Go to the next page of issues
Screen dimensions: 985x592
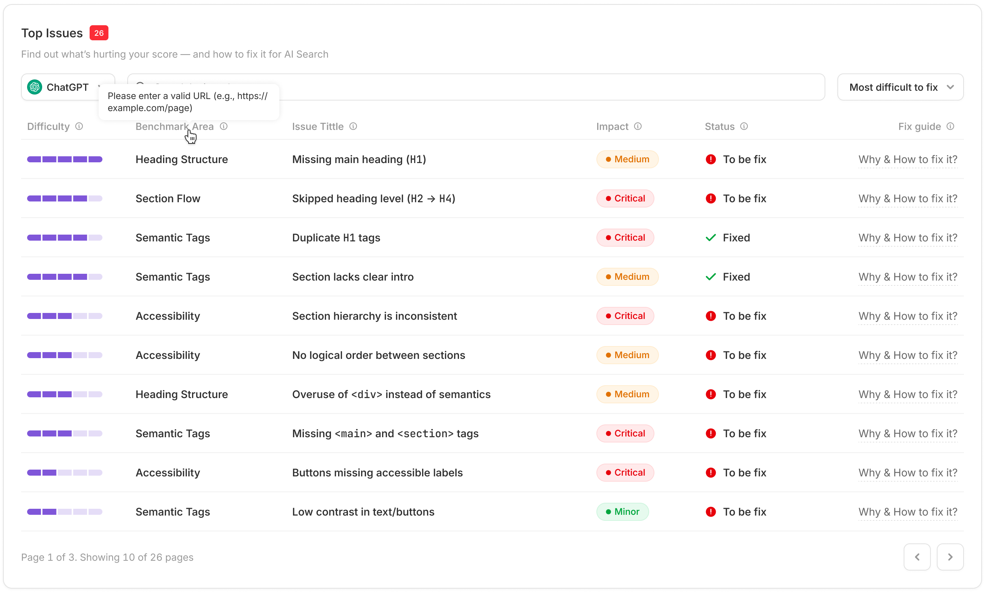[950, 557]
